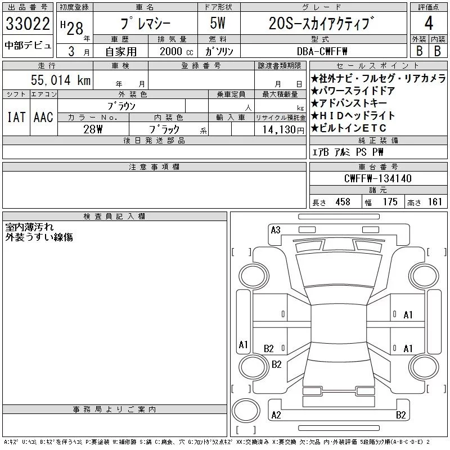Image resolution: width=450 pixels, height=450 pixels.
Task: Select the 諸元 header
Action: coord(378,190)
